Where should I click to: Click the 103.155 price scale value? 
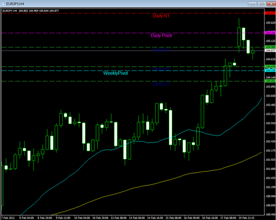pyautogui.click(x=270, y=114)
